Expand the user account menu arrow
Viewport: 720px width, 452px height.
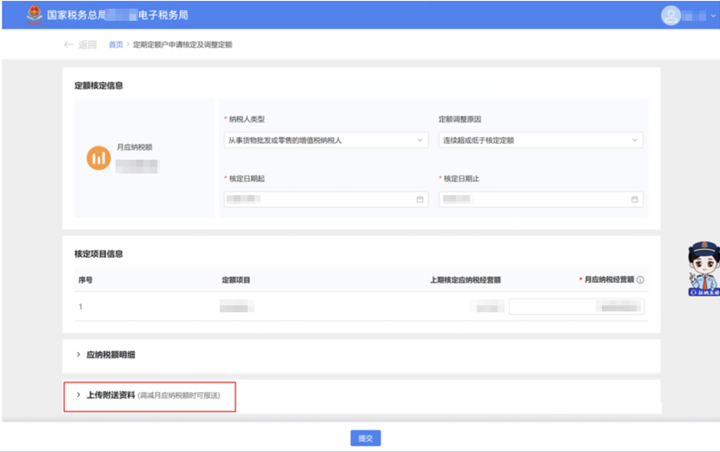[713, 16]
